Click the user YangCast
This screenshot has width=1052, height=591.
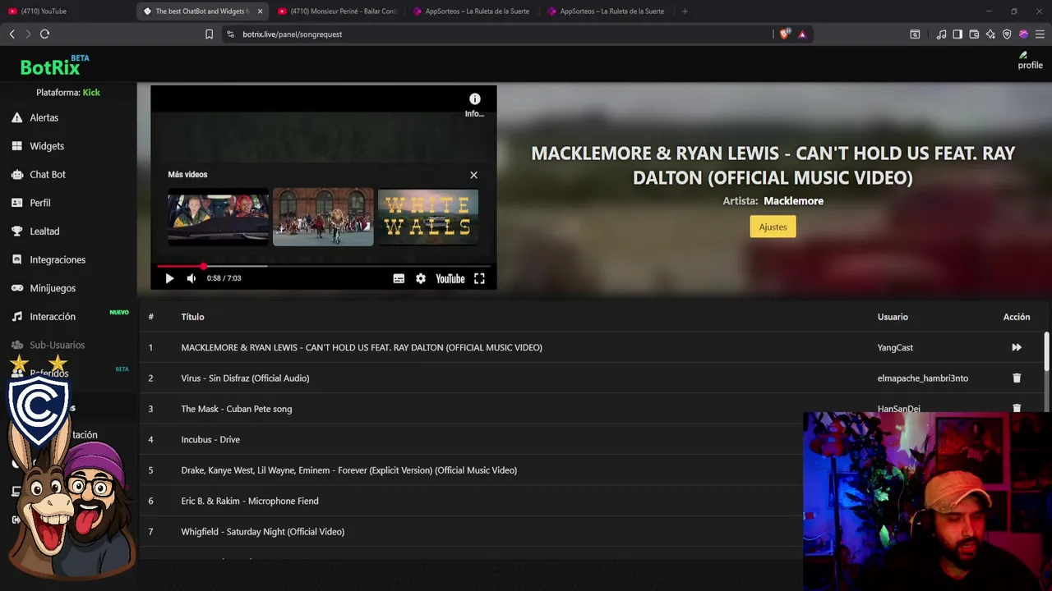[x=895, y=348]
